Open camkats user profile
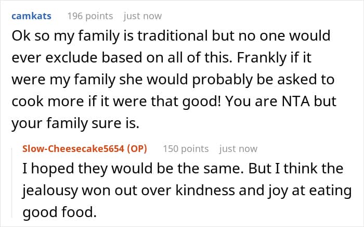This screenshot has width=364, height=227. tap(31, 16)
